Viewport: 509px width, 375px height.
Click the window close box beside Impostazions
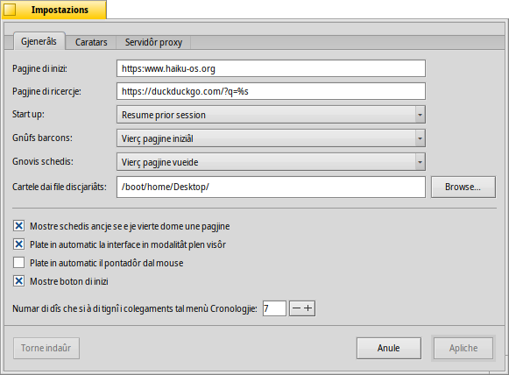point(10,10)
